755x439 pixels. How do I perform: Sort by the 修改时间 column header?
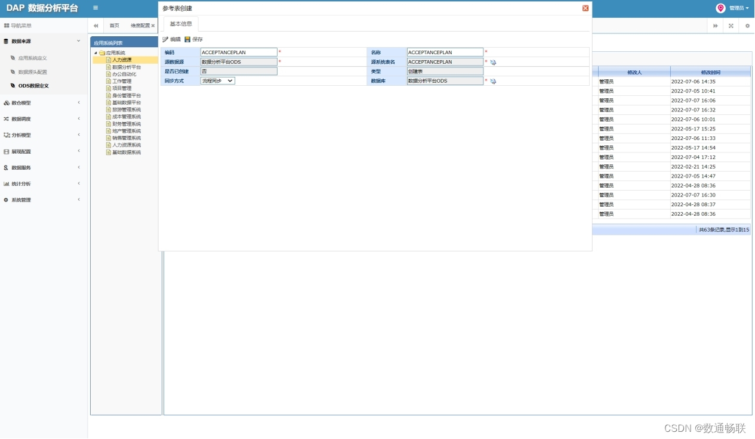tap(710, 72)
